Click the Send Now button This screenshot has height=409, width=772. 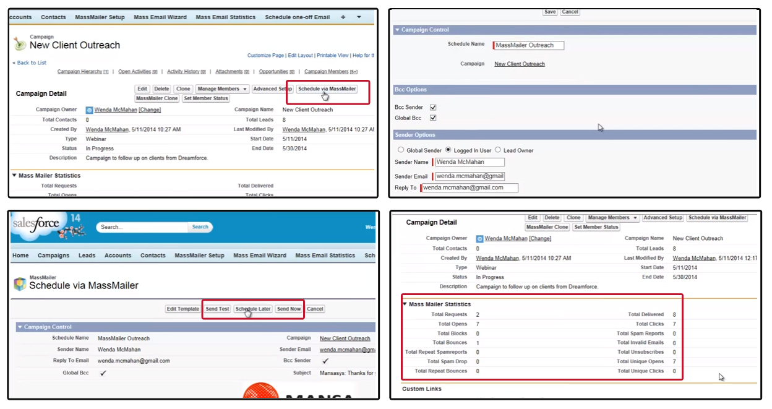click(x=289, y=309)
